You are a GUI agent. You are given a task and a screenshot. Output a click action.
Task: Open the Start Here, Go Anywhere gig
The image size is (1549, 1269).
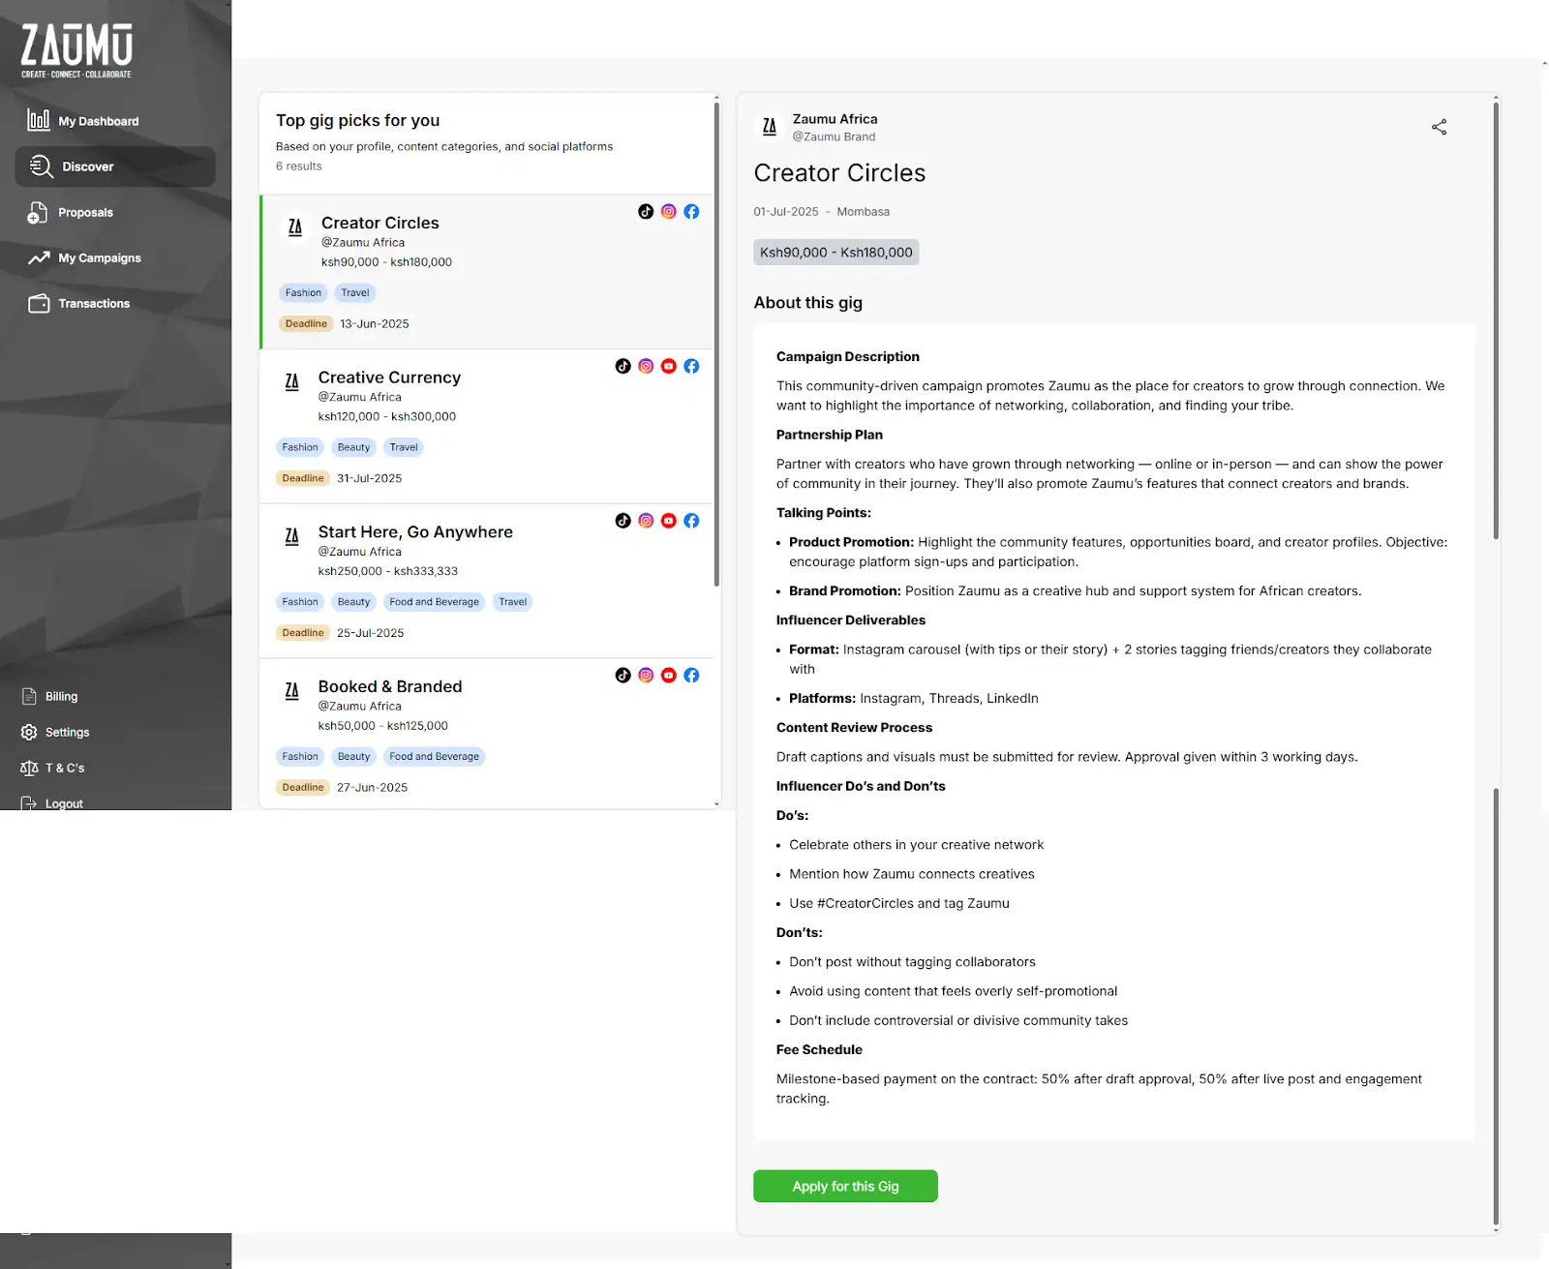pos(415,532)
